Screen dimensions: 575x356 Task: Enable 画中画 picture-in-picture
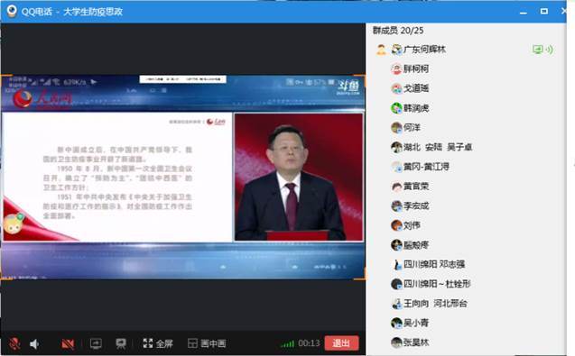point(207,343)
